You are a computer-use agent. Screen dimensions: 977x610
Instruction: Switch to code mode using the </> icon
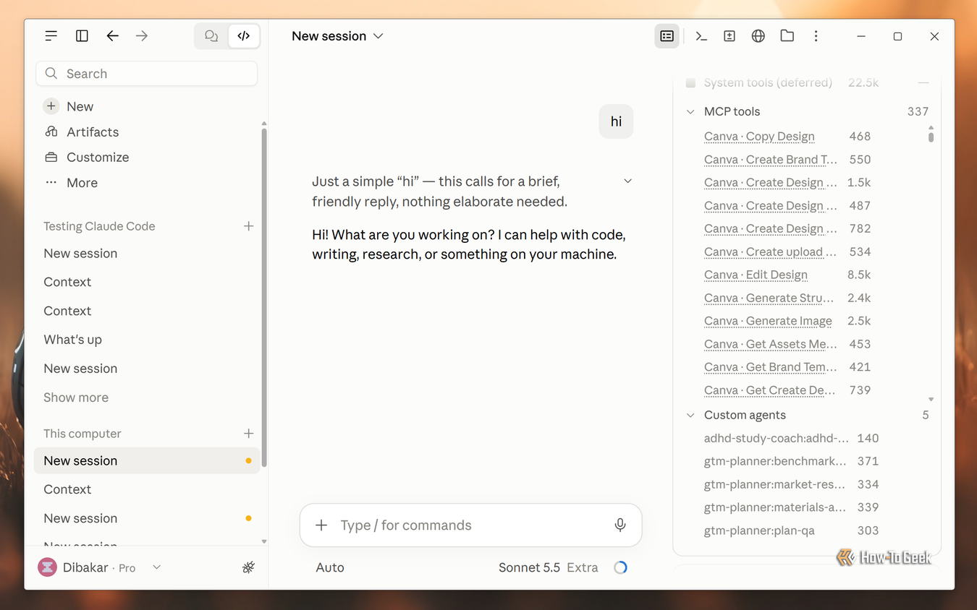[x=244, y=36]
